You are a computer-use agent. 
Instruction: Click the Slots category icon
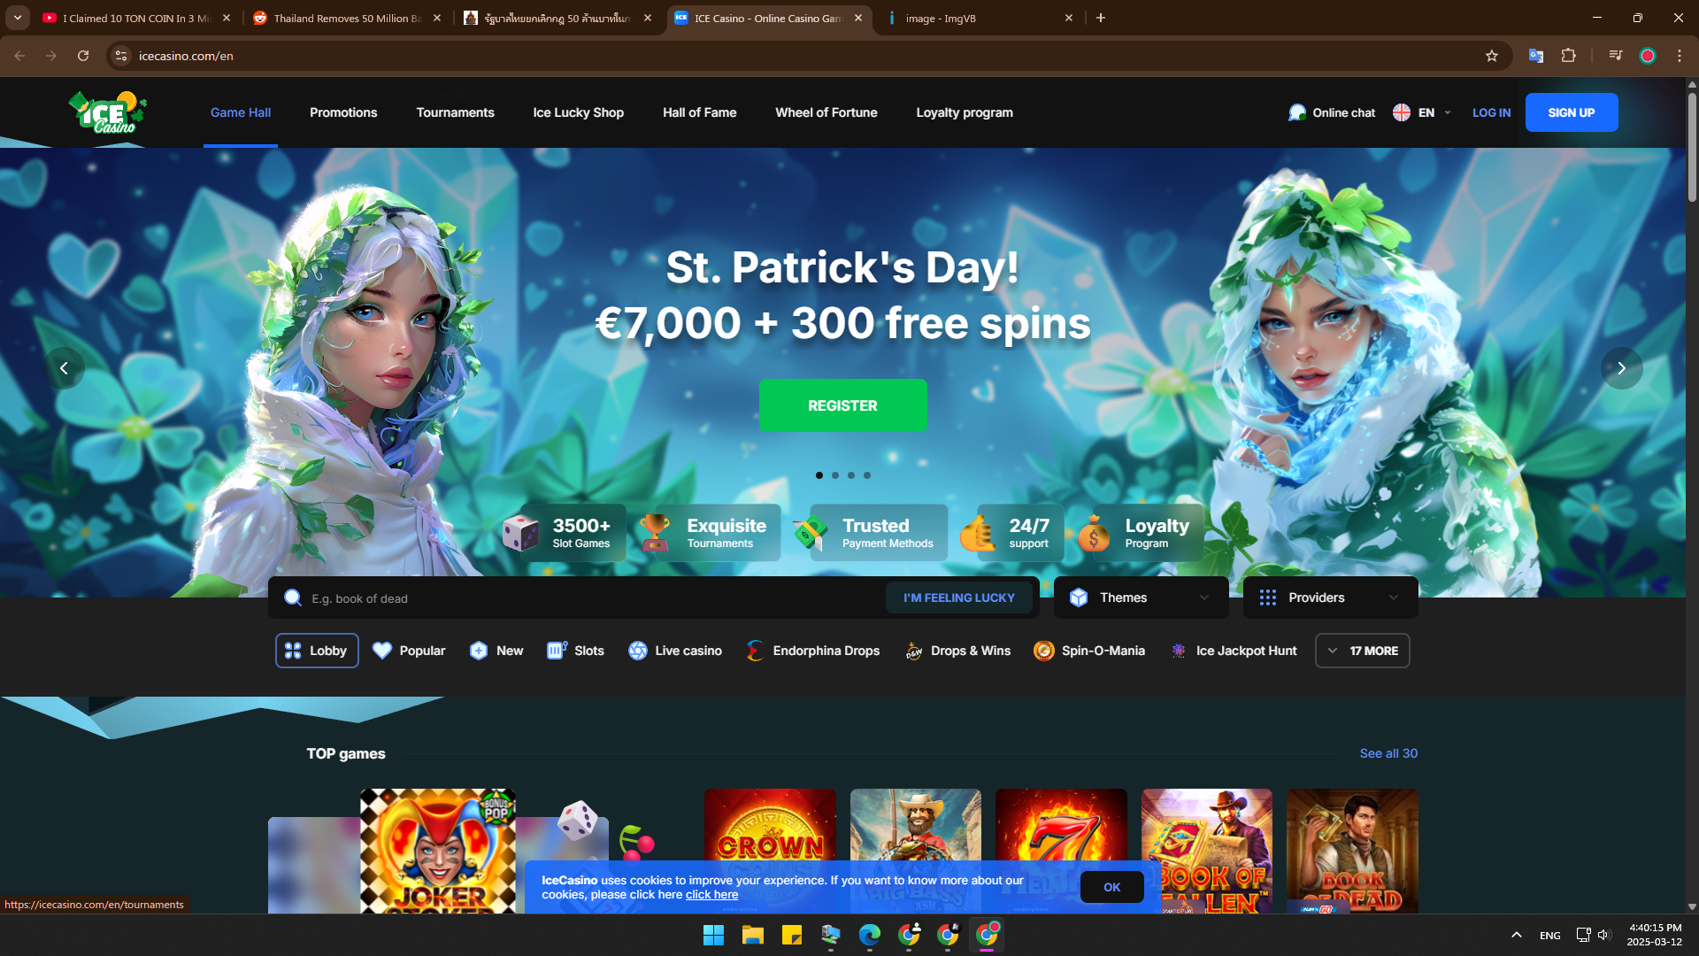(x=557, y=651)
